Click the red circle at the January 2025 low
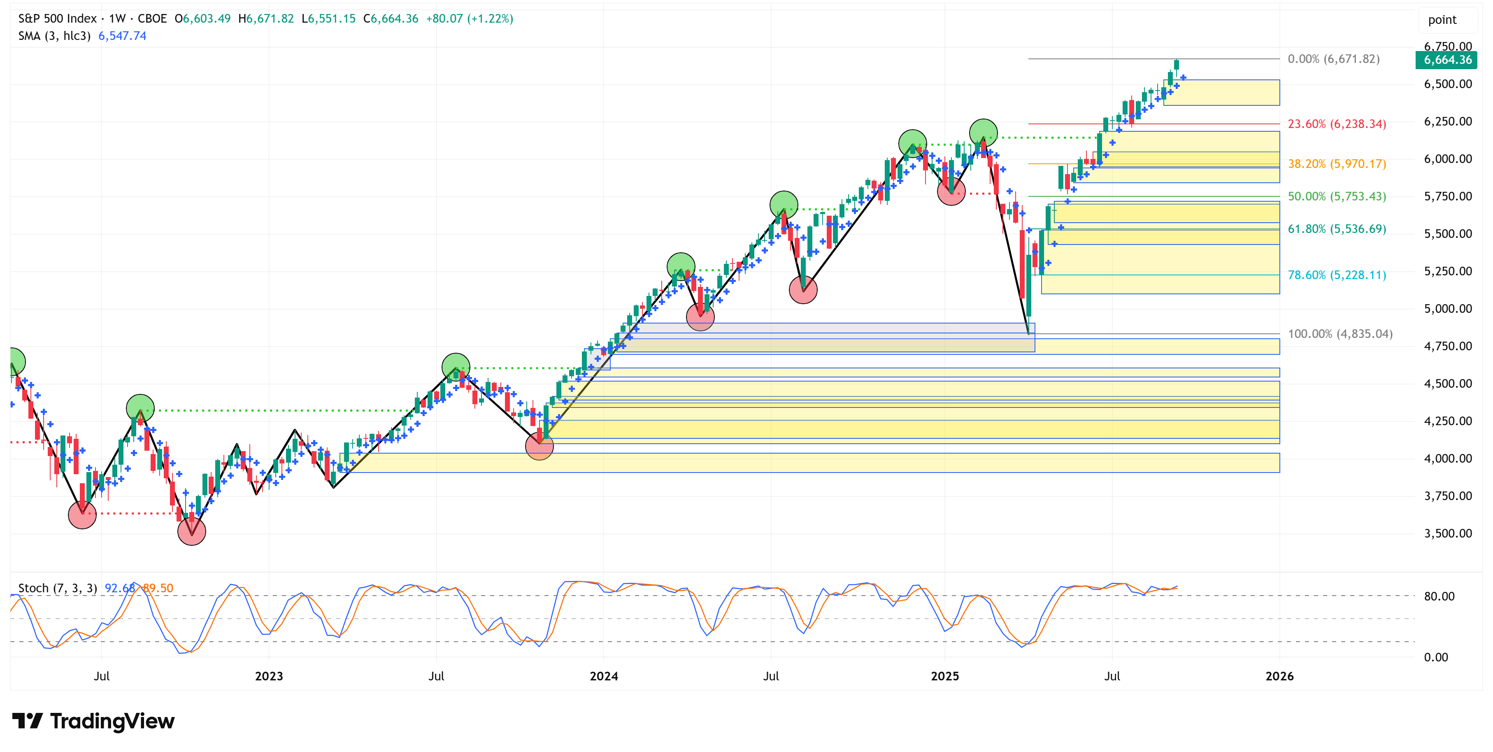This screenshot has width=1493, height=752. (951, 191)
